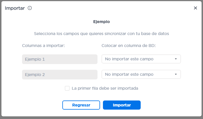
Task: Click the 'Selecciona los campos' instruction text
Action: pyautogui.click(x=101, y=34)
